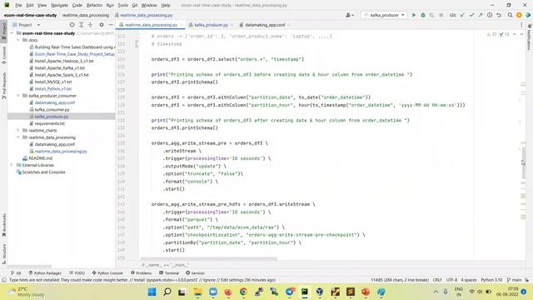Click CRLF line separator in status bar

[x=437, y=280]
